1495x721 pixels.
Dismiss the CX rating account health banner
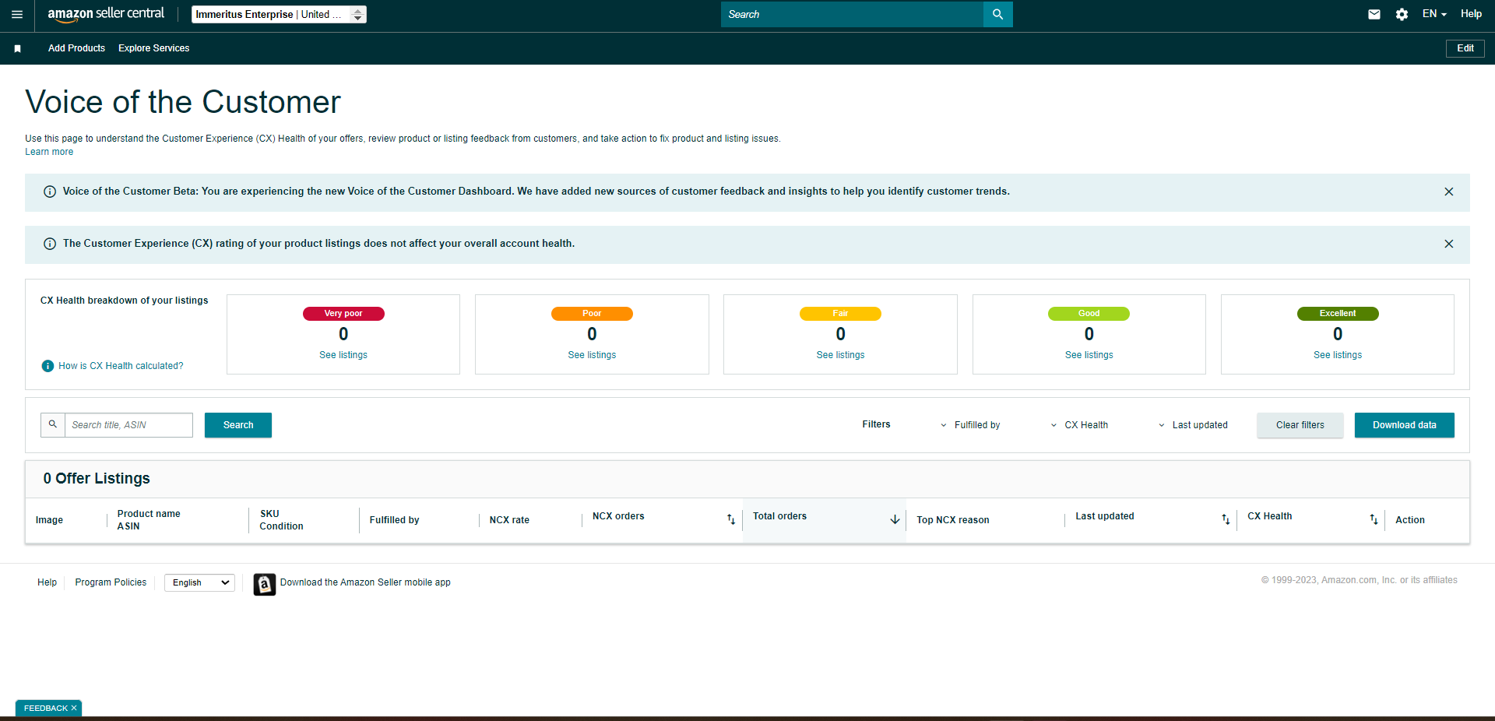pyautogui.click(x=1449, y=244)
